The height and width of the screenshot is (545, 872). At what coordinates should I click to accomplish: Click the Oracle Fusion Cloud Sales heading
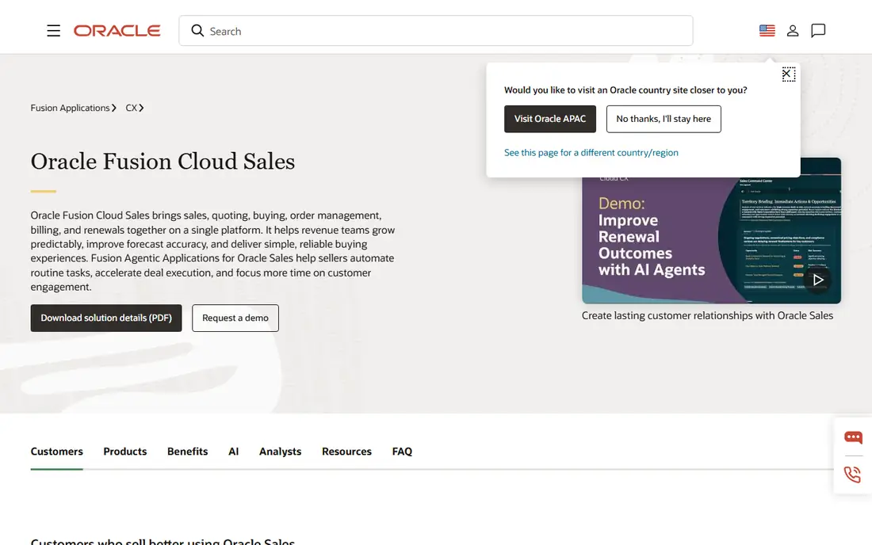click(163, 161)
